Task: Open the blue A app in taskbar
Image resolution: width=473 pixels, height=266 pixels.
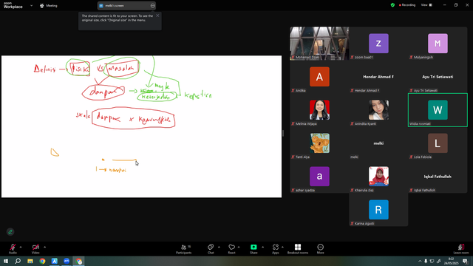Action: (54, 261)
